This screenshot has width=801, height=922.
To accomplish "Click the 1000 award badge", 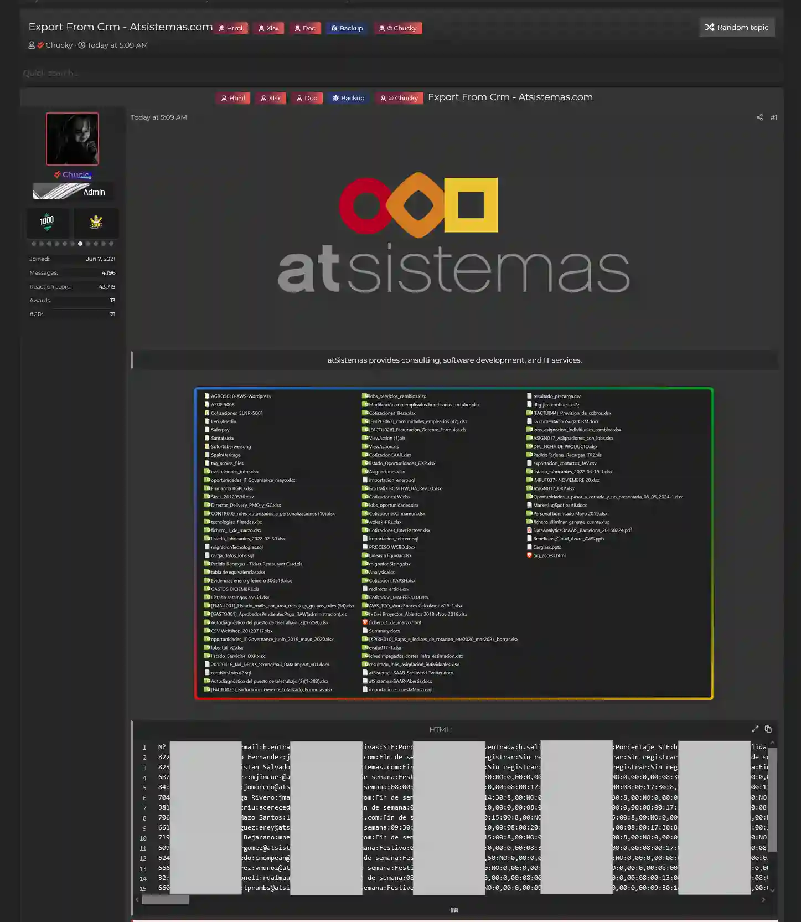I will [x=48, y=222].
